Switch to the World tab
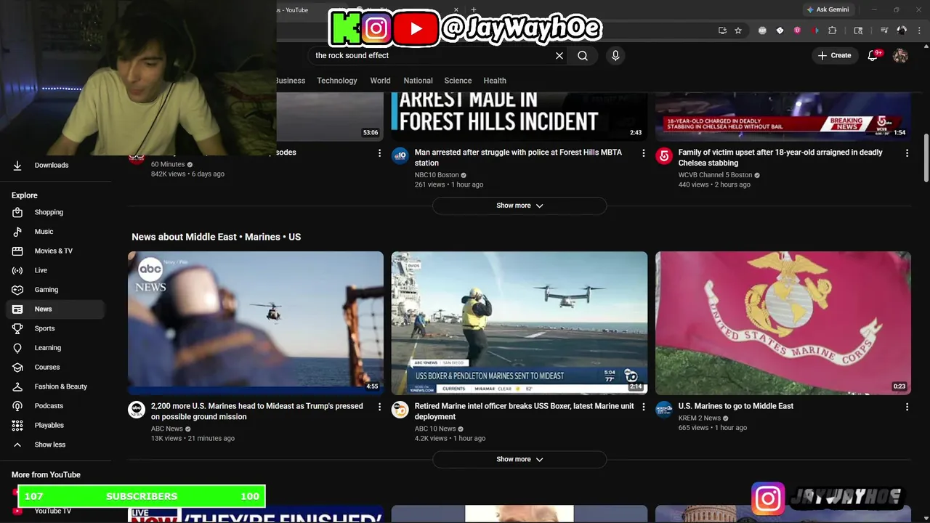 pos(380,81)
